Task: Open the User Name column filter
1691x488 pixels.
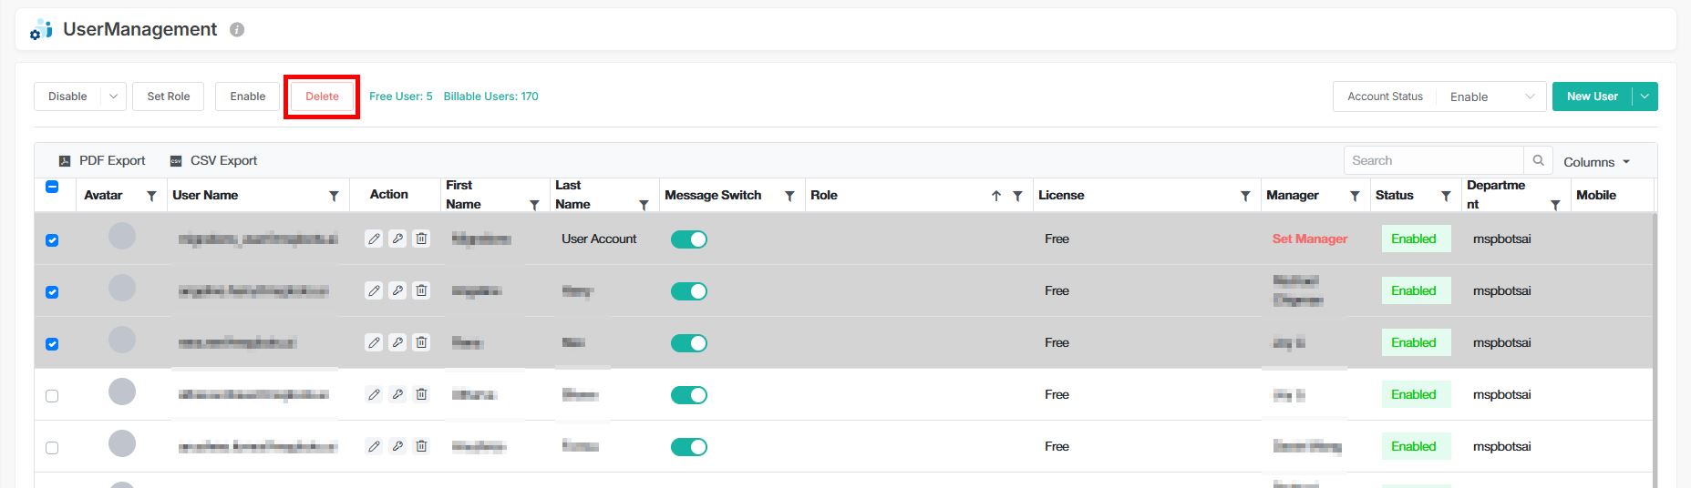Action: tap(334, 196)
